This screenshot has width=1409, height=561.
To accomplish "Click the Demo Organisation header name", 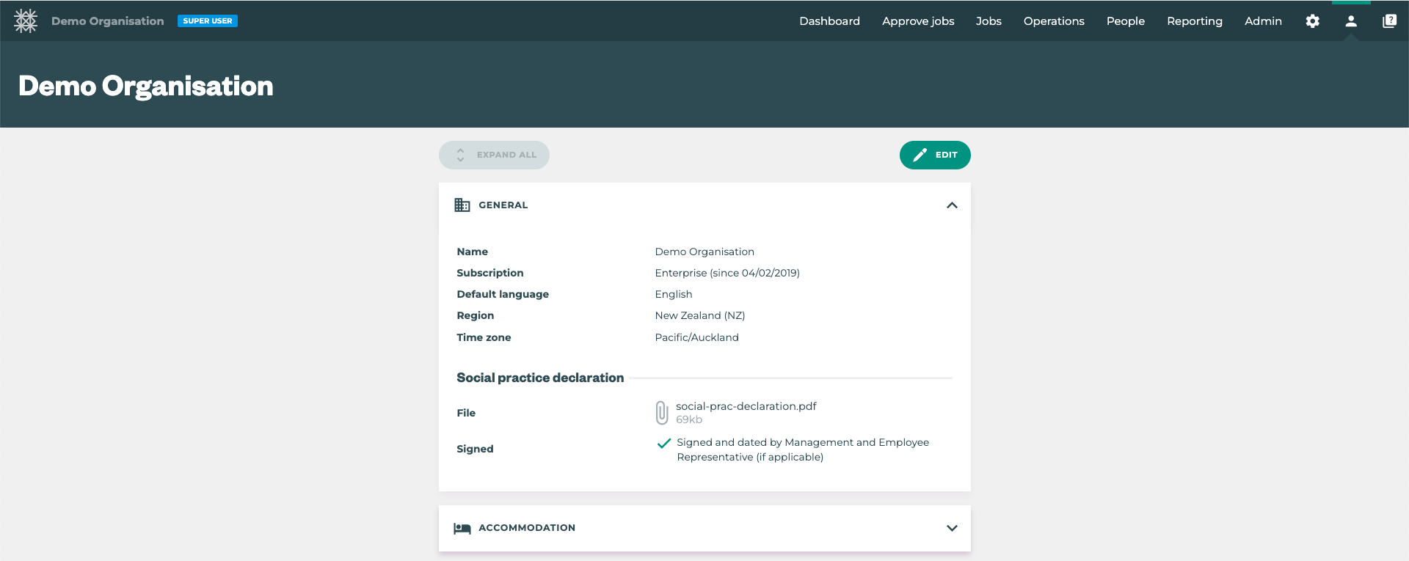I will coord(108,21).
